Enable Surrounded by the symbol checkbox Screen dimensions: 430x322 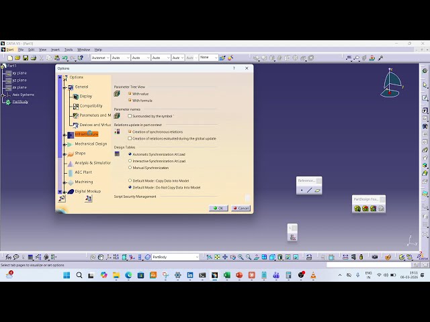(x=130, y=116)
